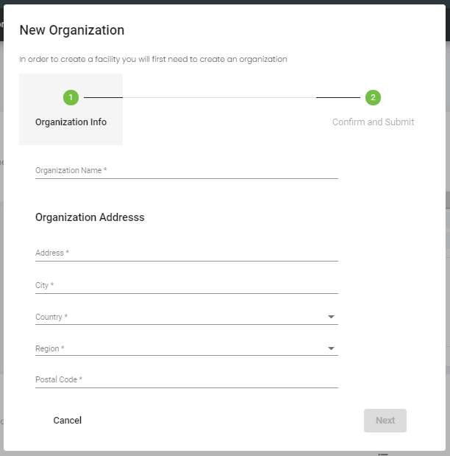
Task: Click the New Organization dialog title
Action: point(71,30)
